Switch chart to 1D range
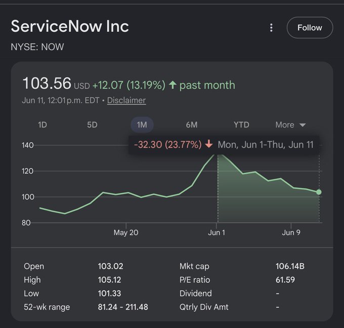The height and width of the screenshot is (328, 344). [x=42, y=125]
